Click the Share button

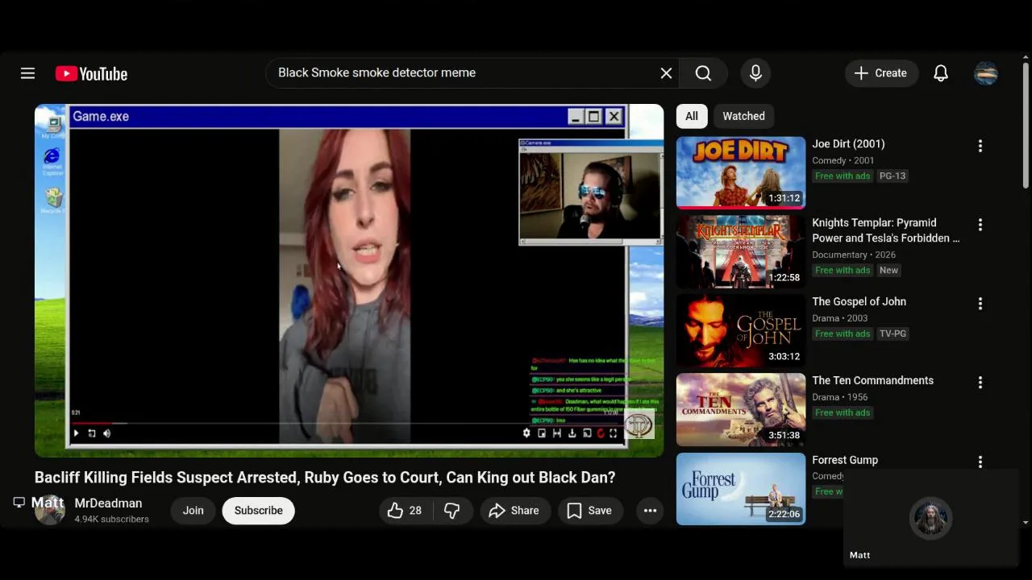[514, 511]
